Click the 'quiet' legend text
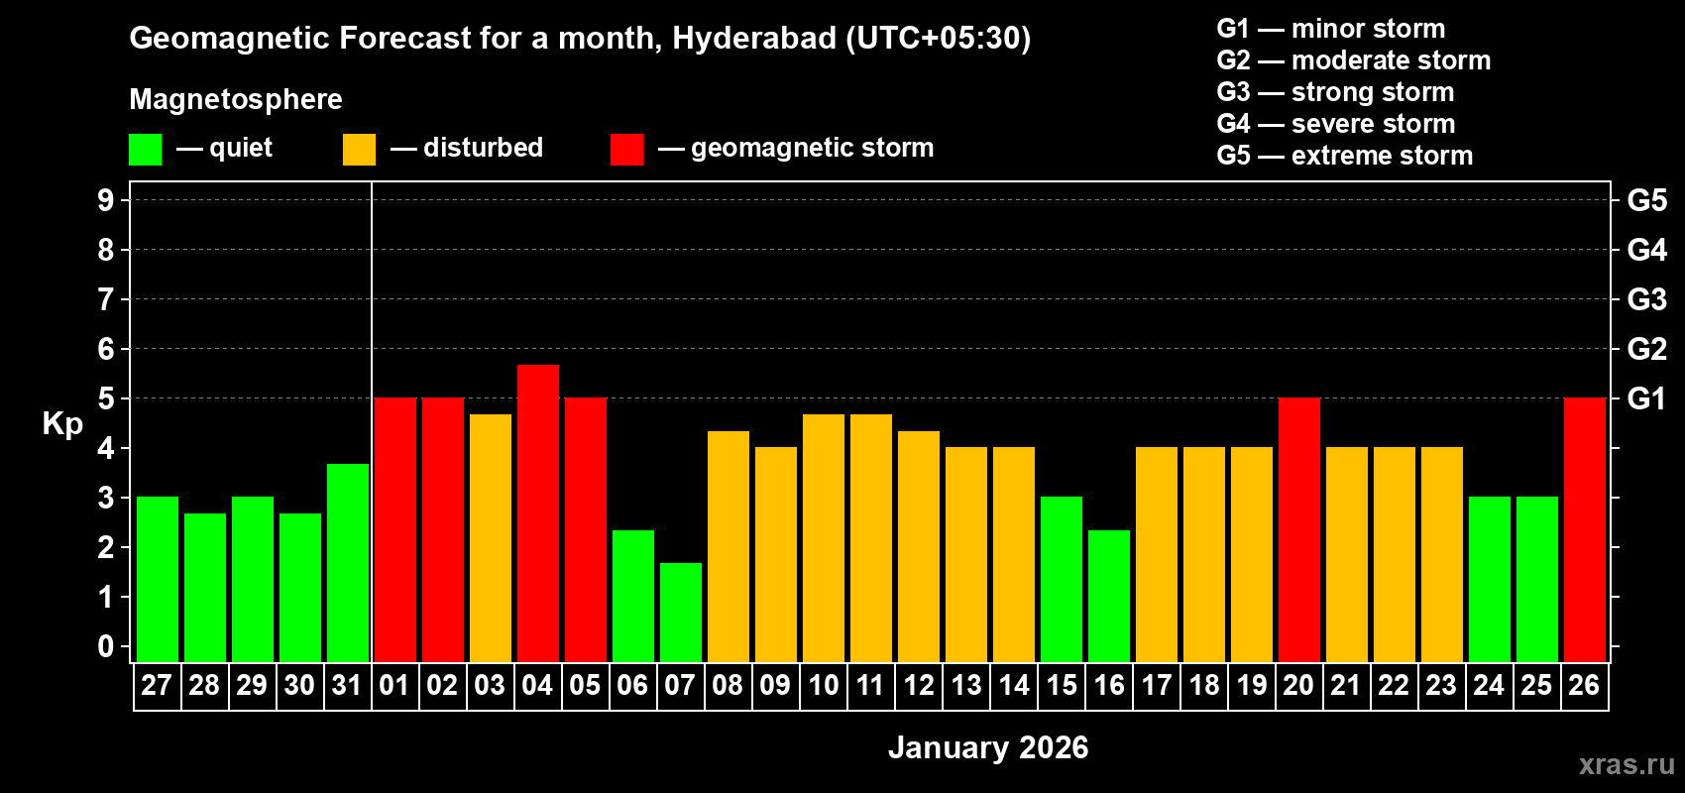 click(241, 149)
